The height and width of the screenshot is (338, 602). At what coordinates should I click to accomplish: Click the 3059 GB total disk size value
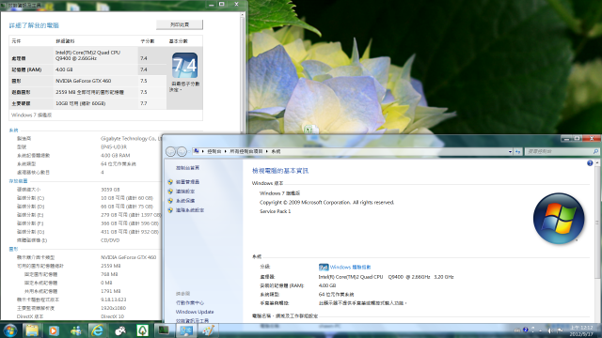tap(110, 190)
